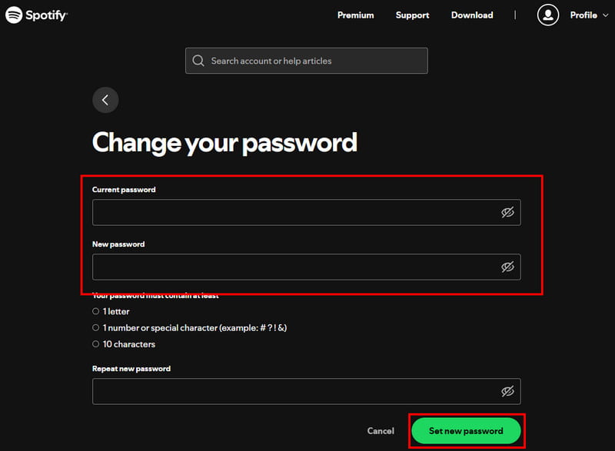Toggle visibility of the New password field
The image size is (615, 451).
(508, 267)
